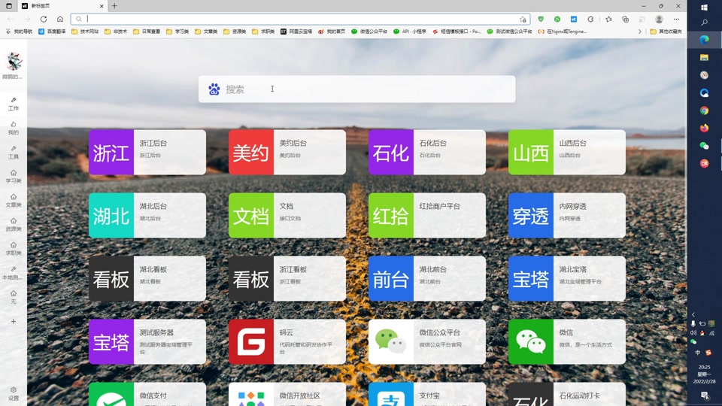The image size is (722, 406).
Task: Open the 其他收藏夹 bookmarks folder
Action: [666, 32]
